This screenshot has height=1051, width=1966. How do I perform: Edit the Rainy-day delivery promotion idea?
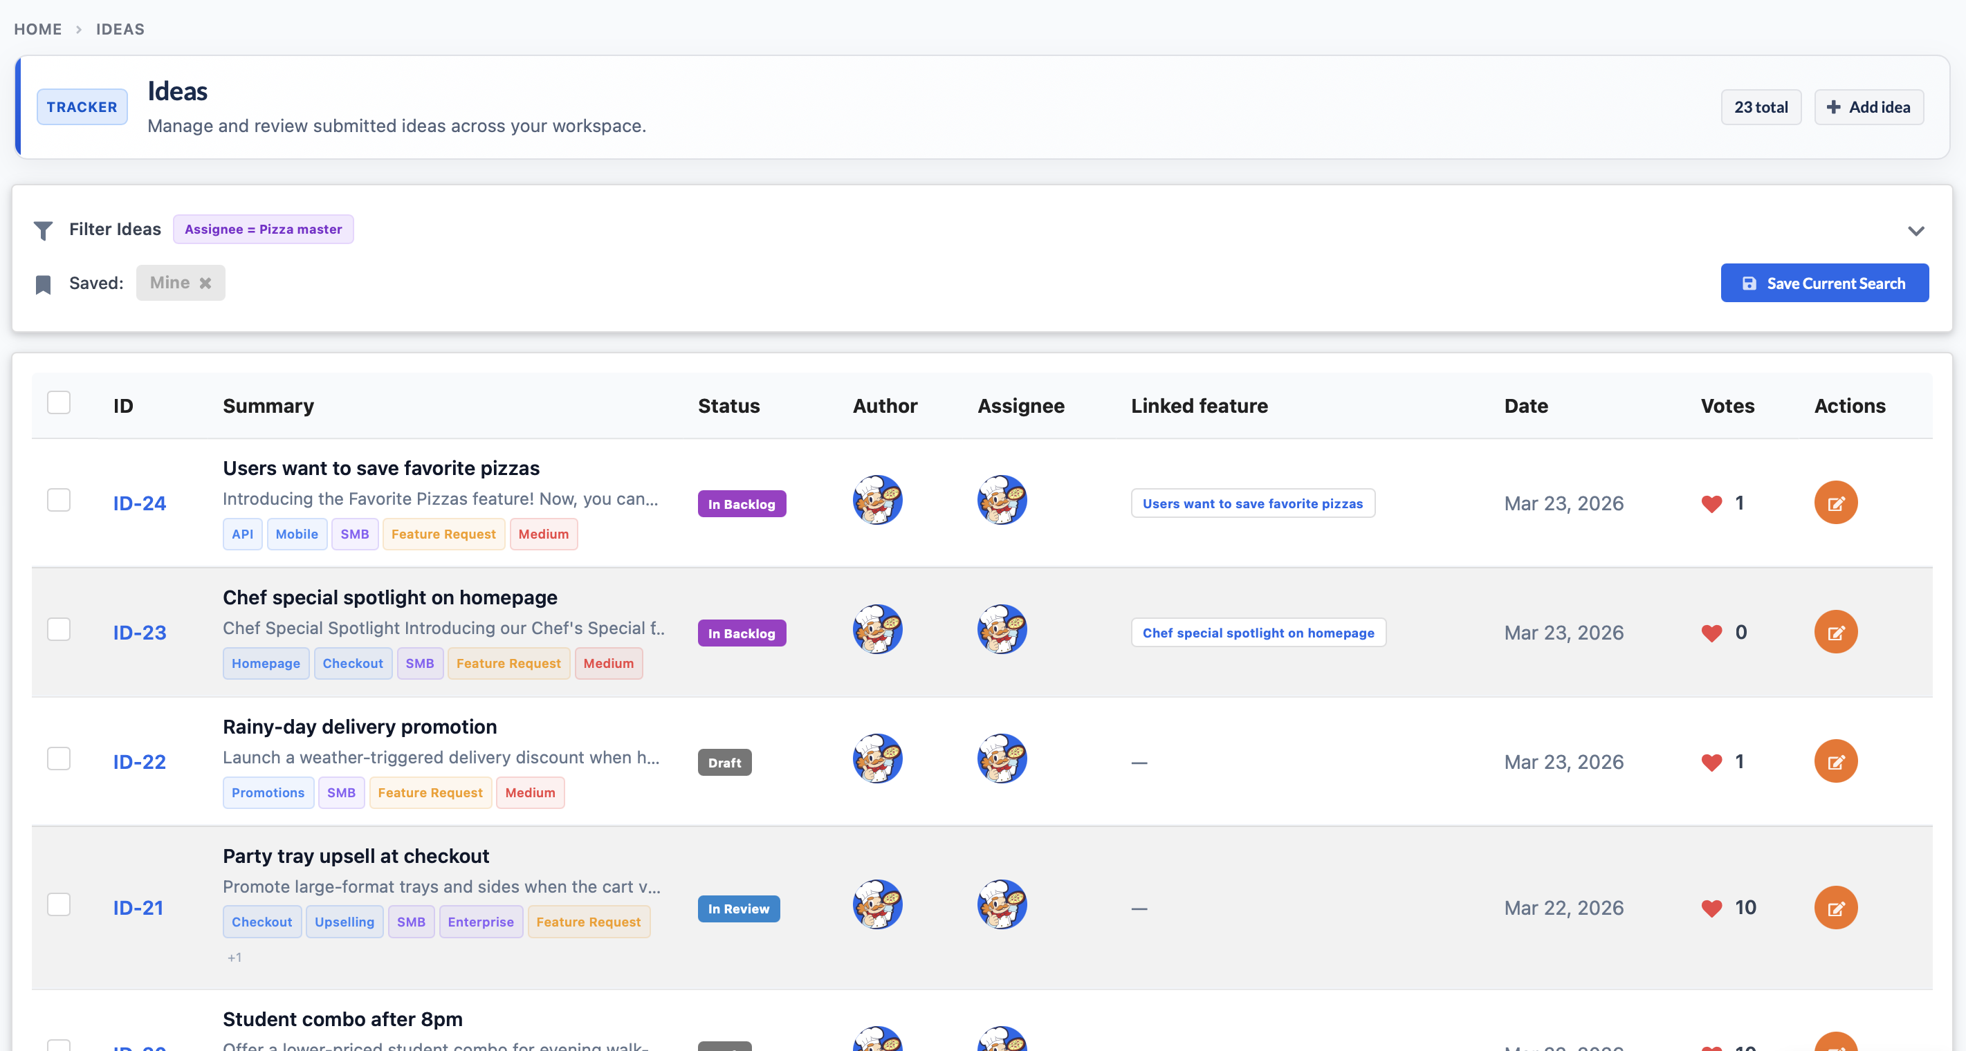tap(1835, 761)
